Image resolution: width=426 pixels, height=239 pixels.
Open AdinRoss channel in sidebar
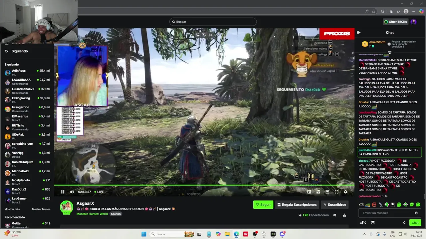pos(27,72)
